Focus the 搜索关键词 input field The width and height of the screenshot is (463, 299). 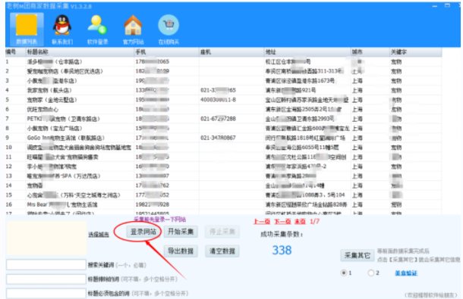(x=46, y=265)
